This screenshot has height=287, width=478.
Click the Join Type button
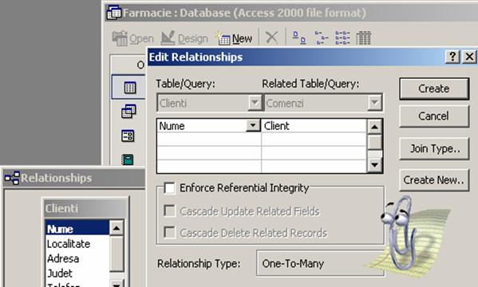click(434, 148)
